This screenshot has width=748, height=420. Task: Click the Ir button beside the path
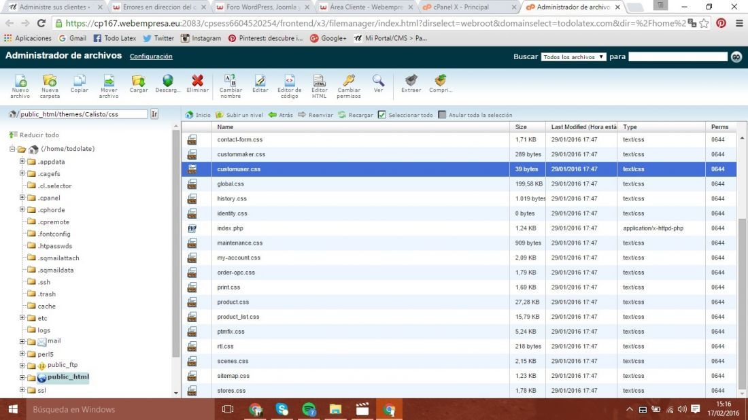pyautogui.click(x=154, y=114)
